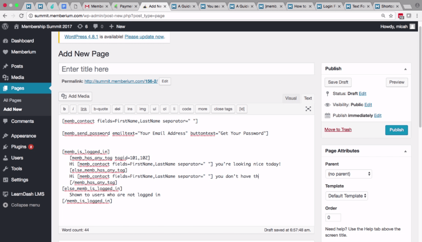Insert bold tag with b button
This screenshot has height=242, width=422.
[64, 109]
